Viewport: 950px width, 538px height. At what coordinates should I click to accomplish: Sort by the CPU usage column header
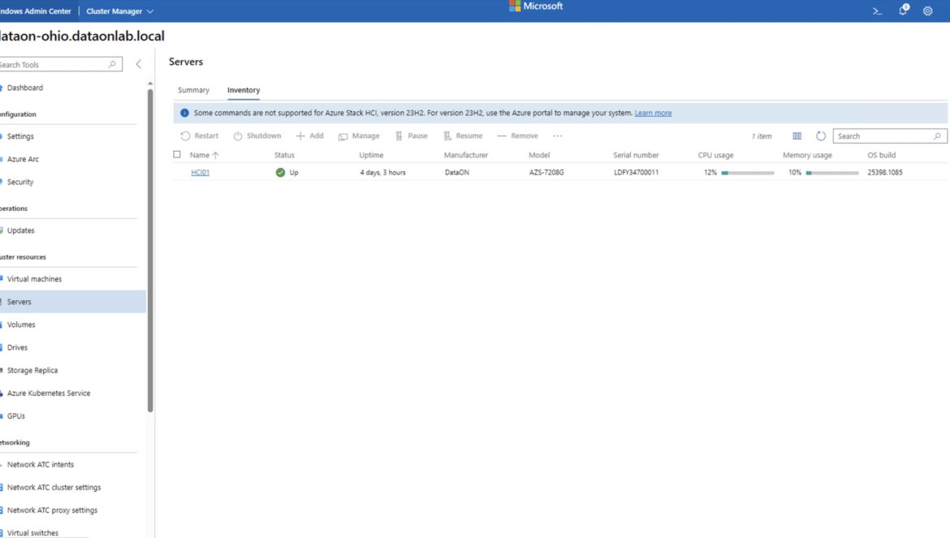[715, 156]
